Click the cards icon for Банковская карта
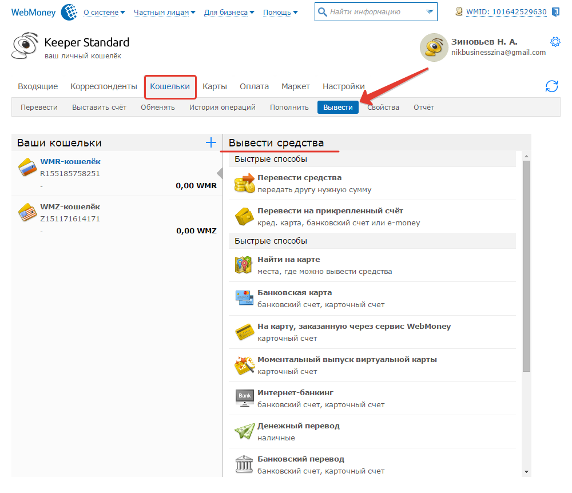Image resolution: width=572 pixels, height=493 pixels. coord(244,297)
